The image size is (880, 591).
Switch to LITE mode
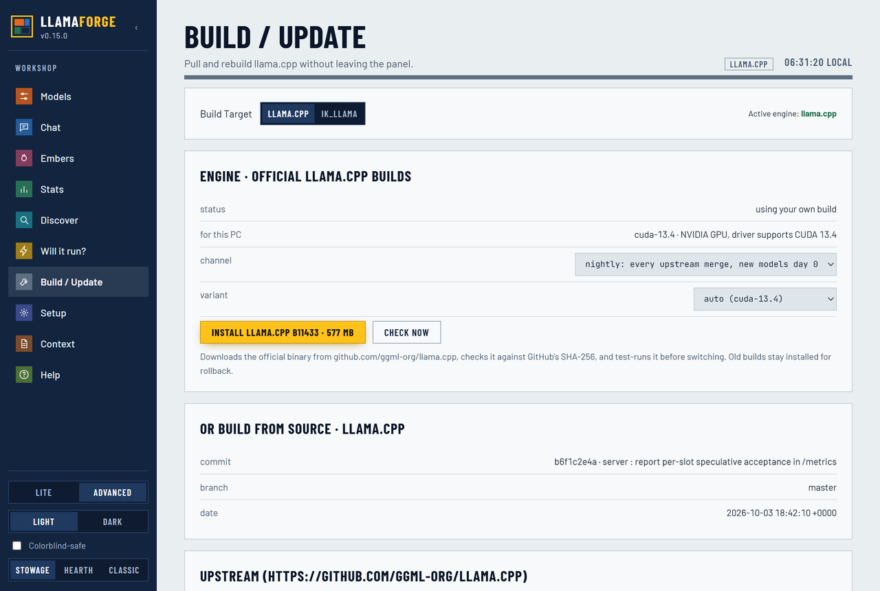click(44, 493)
